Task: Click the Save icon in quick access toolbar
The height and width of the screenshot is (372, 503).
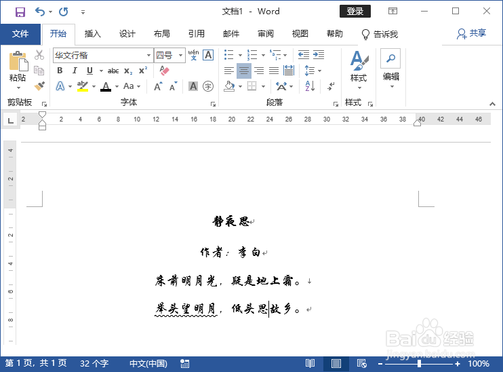Action: 20,12
